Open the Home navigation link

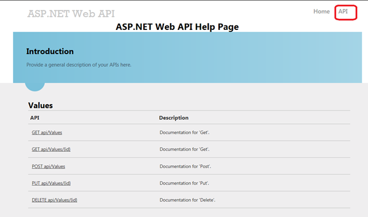[x=321, y=12]
